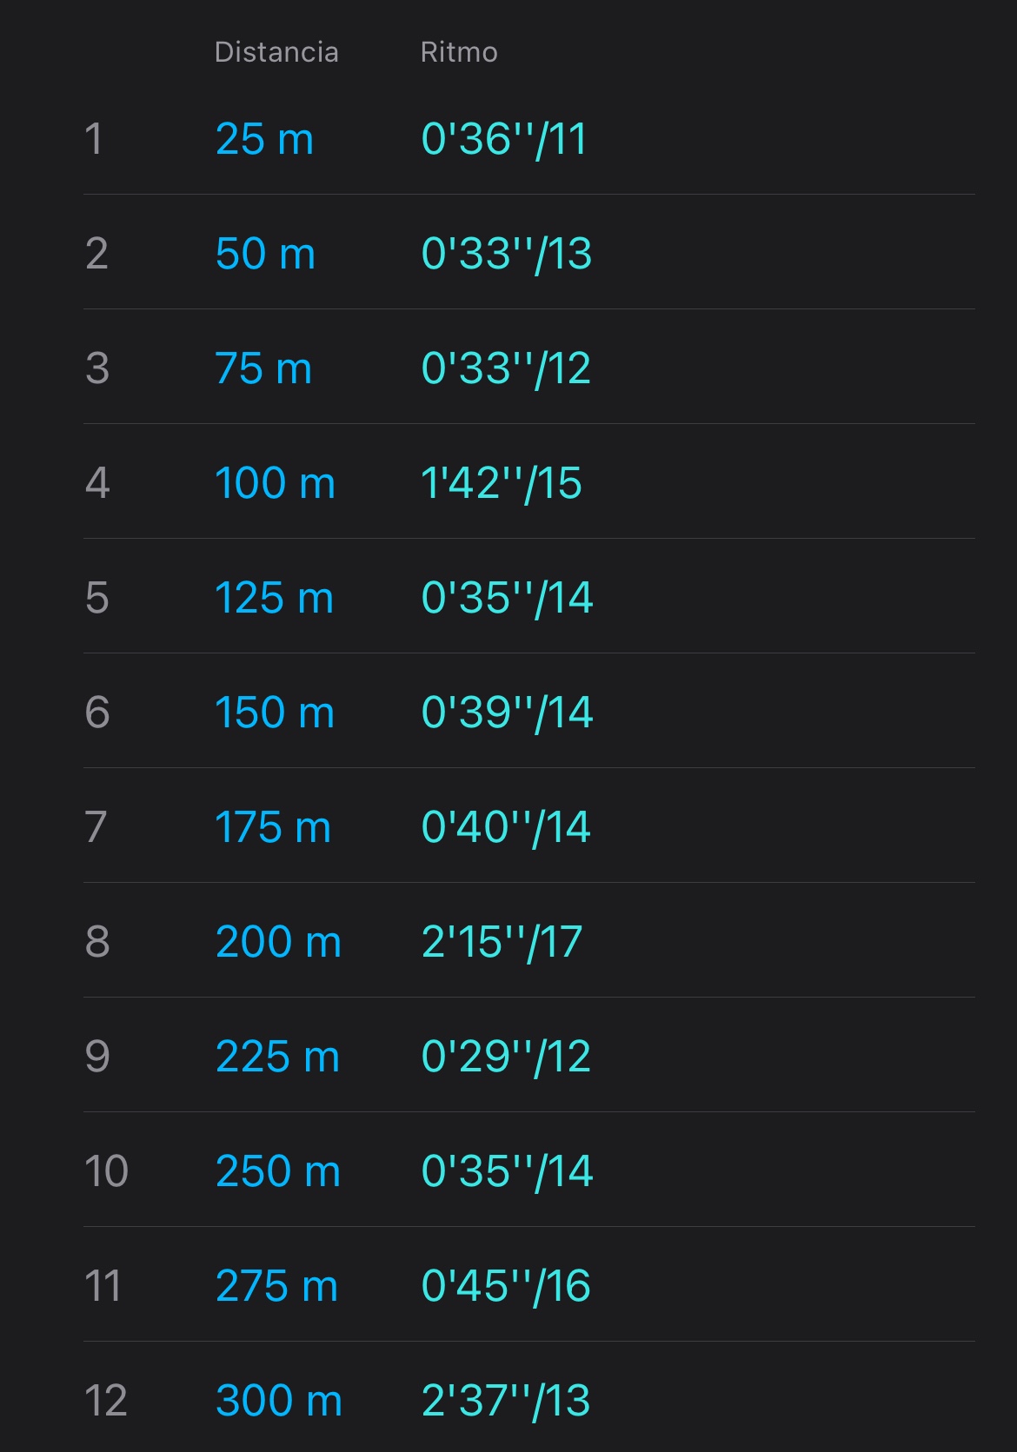Tap the 0'29''/12 pace value
The width and height of the screenshot is (1017, 1452).
pyautogui.click(x=506, y=1057)
